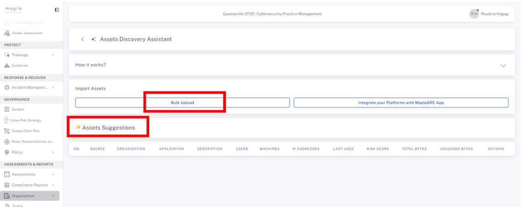The width and height of the screenshot is (523, 207).
Task: Click the Cyber Risk Strategy icon
Action: (x=6, y=120)
